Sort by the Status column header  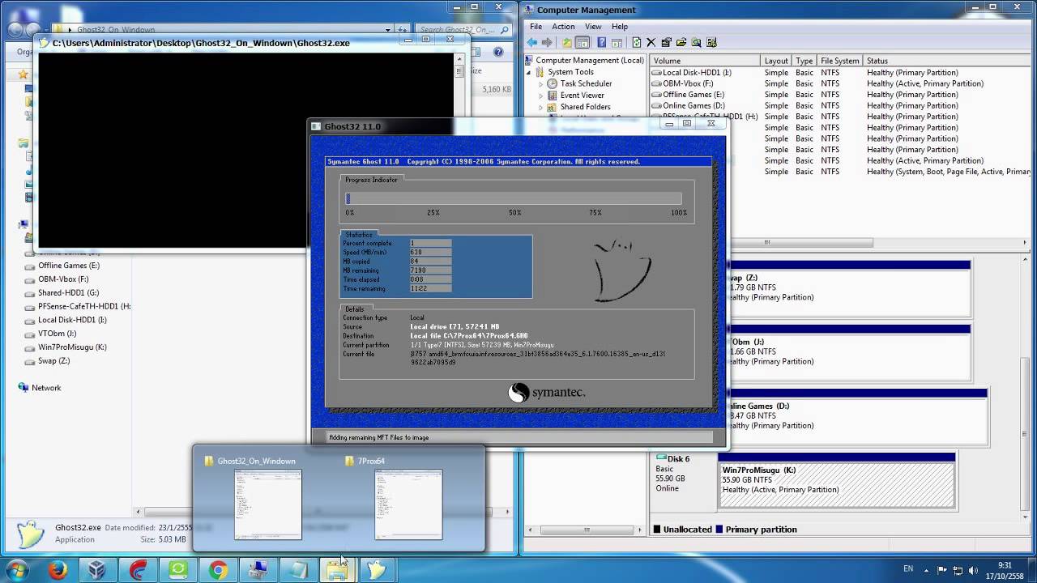[x=946, y=61]
